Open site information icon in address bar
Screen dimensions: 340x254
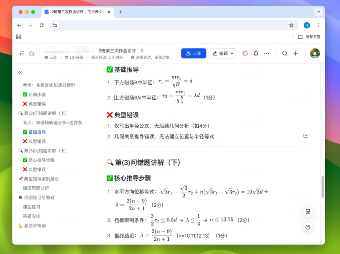55,25
